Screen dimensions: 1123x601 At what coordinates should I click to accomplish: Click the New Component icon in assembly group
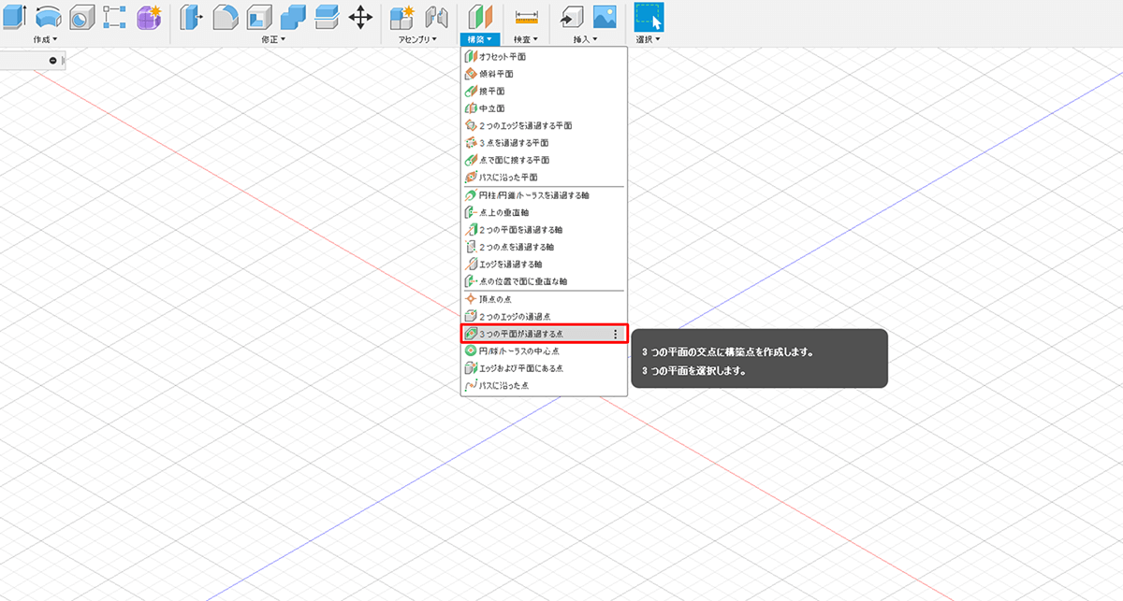point(402,17)
